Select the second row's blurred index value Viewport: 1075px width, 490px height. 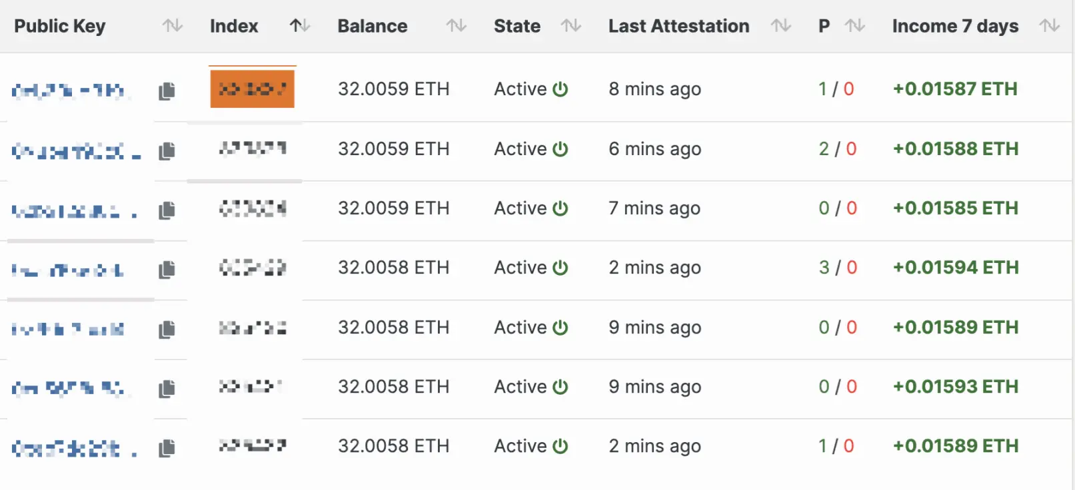coord(253,148)
